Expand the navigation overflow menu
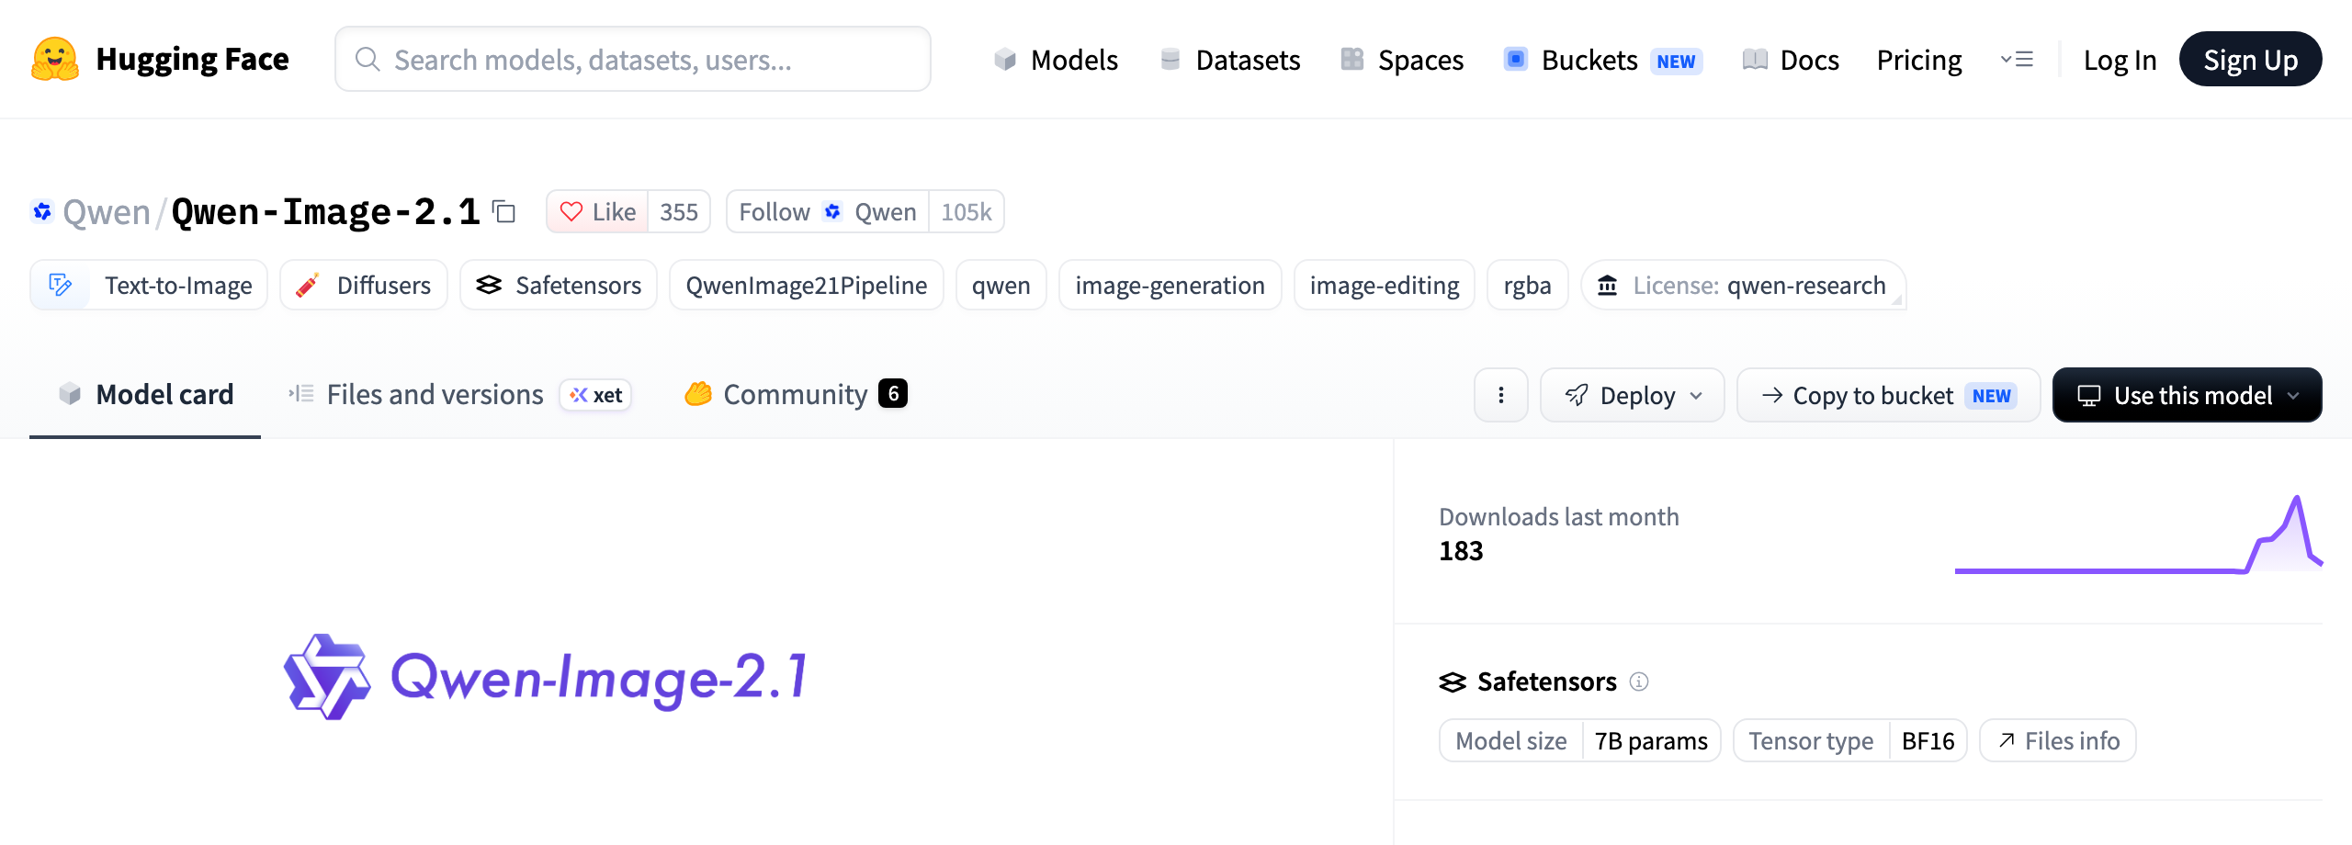This screenshot has height=845, width=2352. click(x=2017, y=60)
